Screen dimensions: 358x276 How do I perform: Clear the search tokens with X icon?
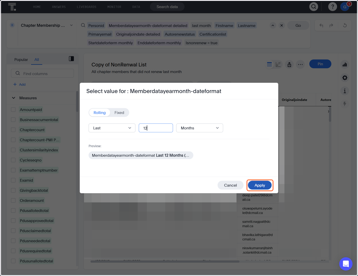(x=282, y=26)
